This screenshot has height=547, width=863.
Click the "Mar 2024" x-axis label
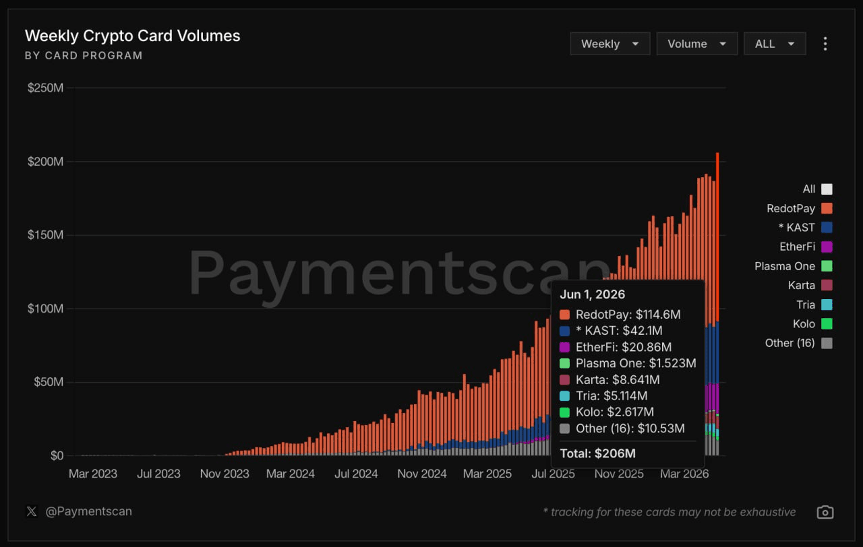(291, 474)
